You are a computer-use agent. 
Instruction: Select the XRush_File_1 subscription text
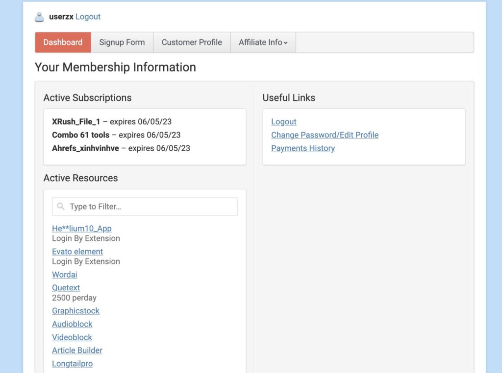[x=76, y=122]
